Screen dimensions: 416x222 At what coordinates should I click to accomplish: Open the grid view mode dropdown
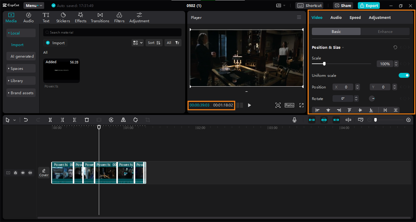coord(138,43)
